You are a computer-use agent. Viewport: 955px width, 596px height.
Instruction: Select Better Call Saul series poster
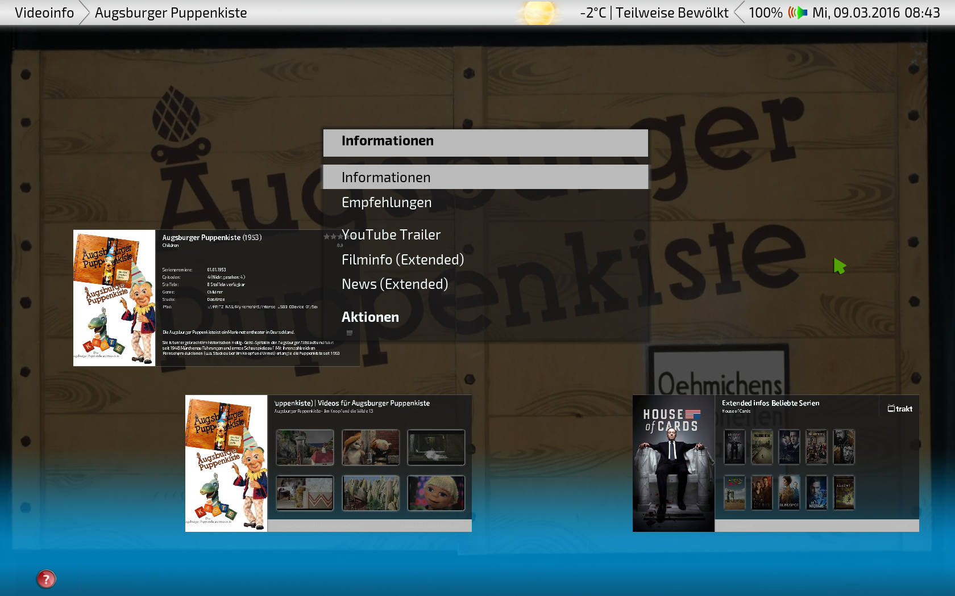[x=734, y=493]
